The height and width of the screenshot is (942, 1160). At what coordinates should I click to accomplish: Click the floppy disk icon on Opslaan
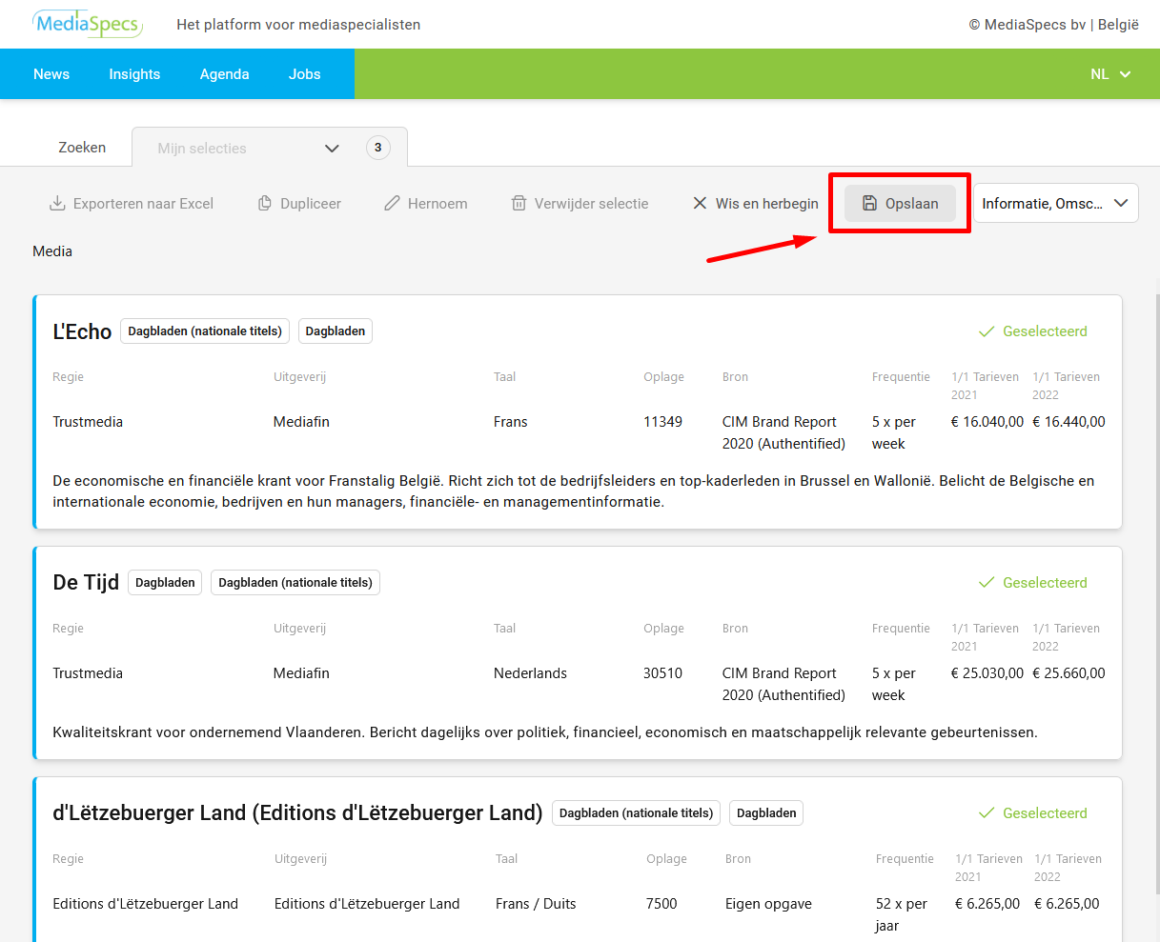869,204
